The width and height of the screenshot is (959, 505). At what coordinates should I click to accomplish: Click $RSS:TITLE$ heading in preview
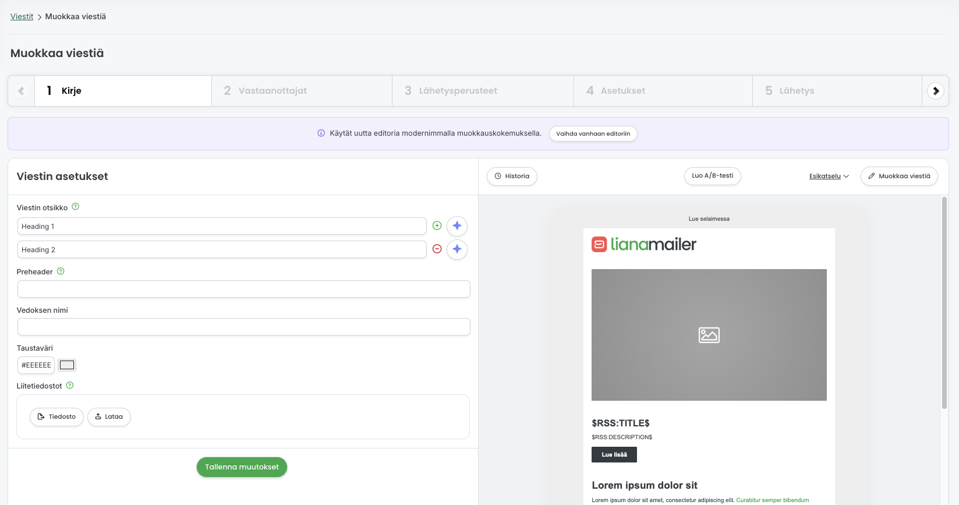point(621,423)
